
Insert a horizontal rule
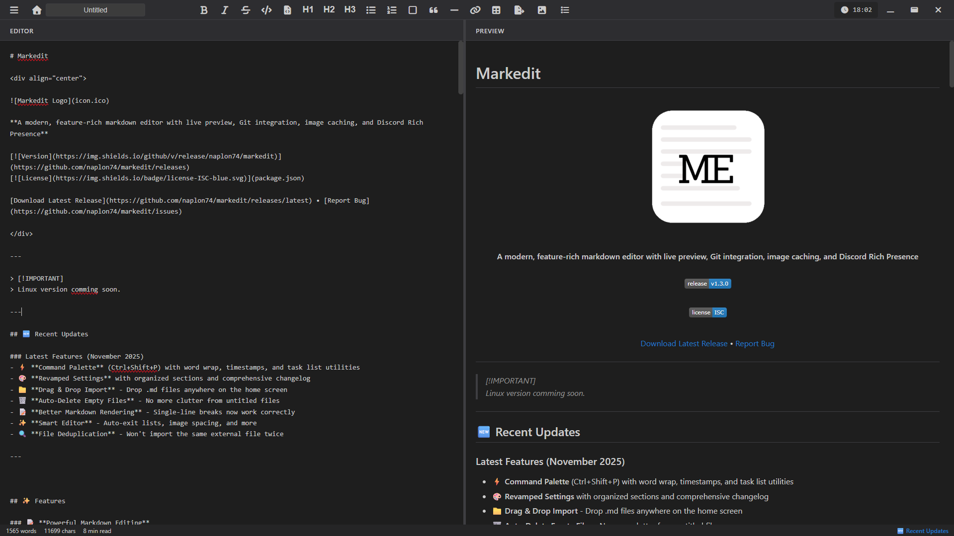point(454,9)
